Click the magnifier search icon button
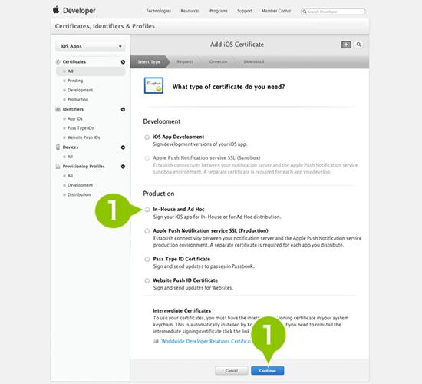The image size is (422, 384). click(359, 45)
